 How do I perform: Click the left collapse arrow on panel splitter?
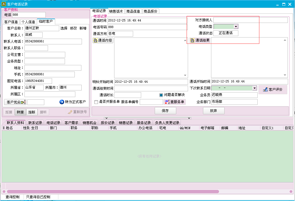tap(106, 118)
